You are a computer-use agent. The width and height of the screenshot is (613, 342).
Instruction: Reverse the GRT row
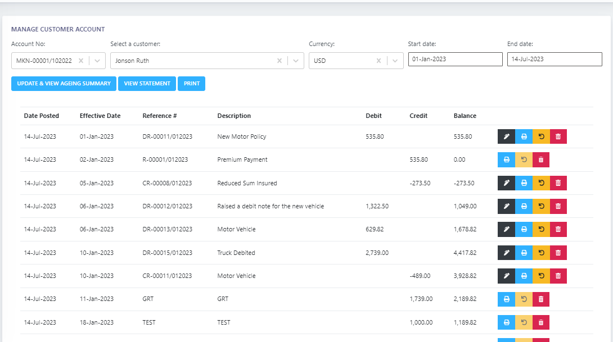524,299
